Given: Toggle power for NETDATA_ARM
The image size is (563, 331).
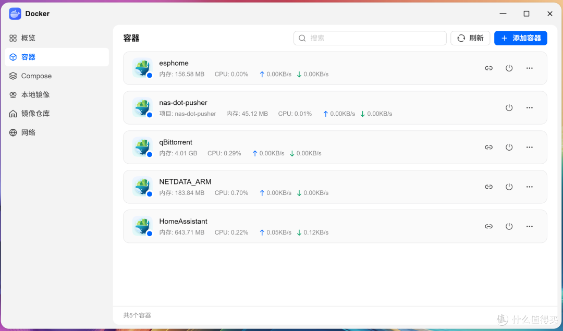Looking at the screenshot, I should point(509,187).
